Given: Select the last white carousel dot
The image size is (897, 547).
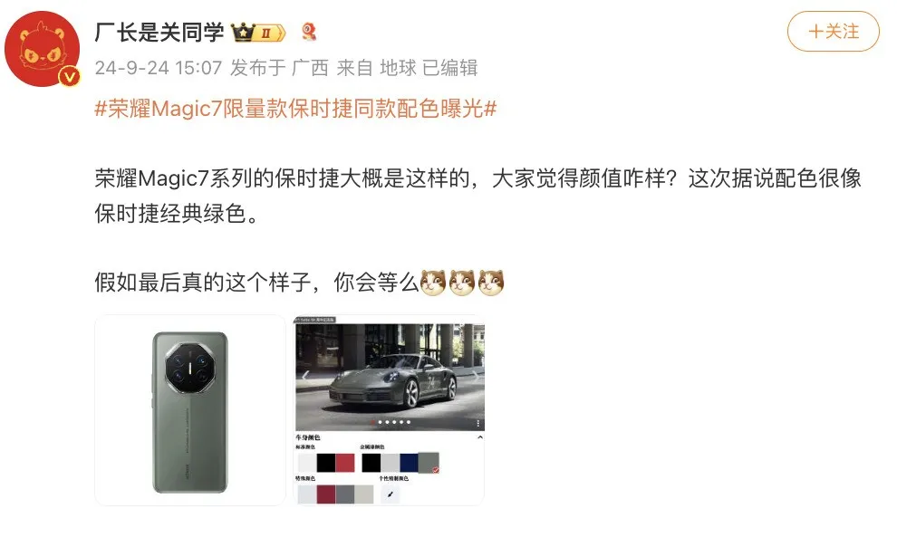Looking at the screenshot, I should click(x=409, y=422).
